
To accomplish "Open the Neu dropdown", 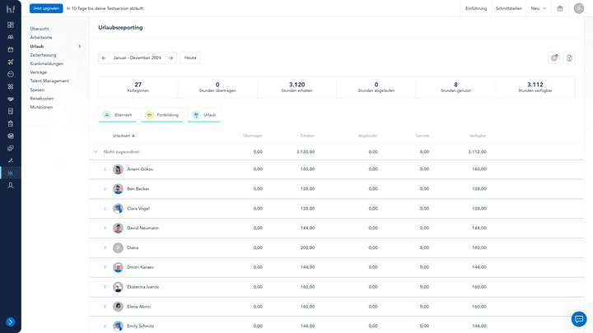I will click(x=538, y=8).
